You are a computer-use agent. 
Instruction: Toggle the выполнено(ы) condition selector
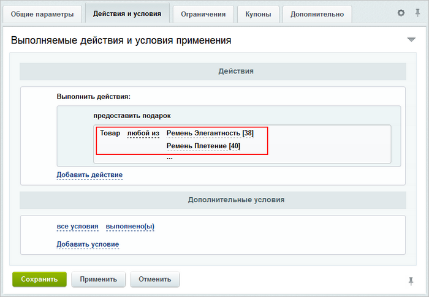[x=130, y=227]
